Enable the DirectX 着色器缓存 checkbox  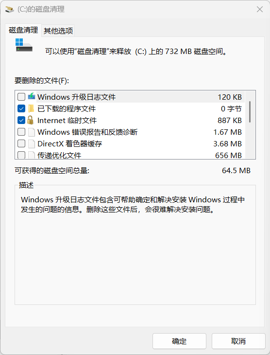21,143
